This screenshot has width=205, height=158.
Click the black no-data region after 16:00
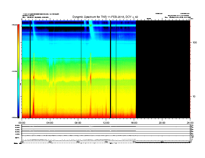163,69
